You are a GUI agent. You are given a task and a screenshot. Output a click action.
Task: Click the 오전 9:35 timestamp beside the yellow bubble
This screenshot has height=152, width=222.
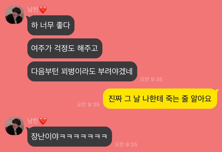[88, 105]
